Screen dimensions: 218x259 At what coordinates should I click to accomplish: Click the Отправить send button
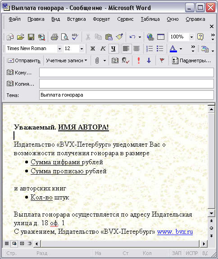pyautogui.click(x=24, y=60)
